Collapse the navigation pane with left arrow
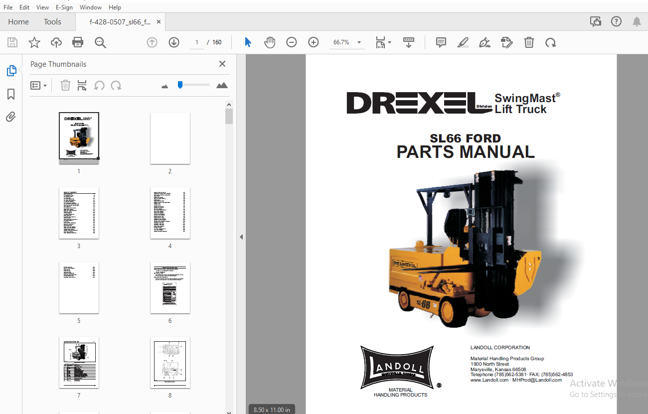This screenshot has width=648, height=414. (x=241, y=237)
